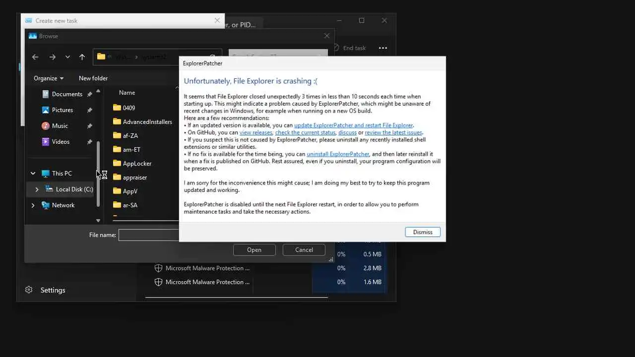Click the Music pin icon
The image size is (635, 357).
click(89, 126)
